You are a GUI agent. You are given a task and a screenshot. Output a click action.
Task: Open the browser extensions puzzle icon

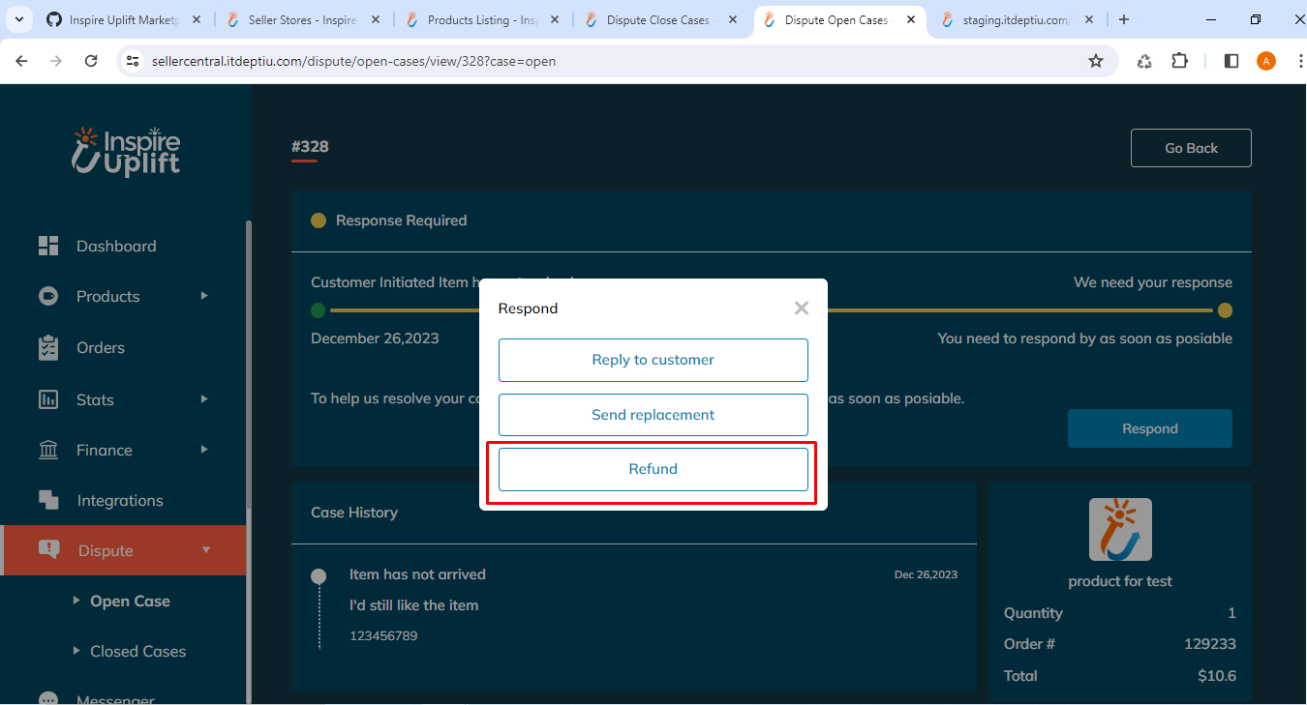(x=1179, y=61)
